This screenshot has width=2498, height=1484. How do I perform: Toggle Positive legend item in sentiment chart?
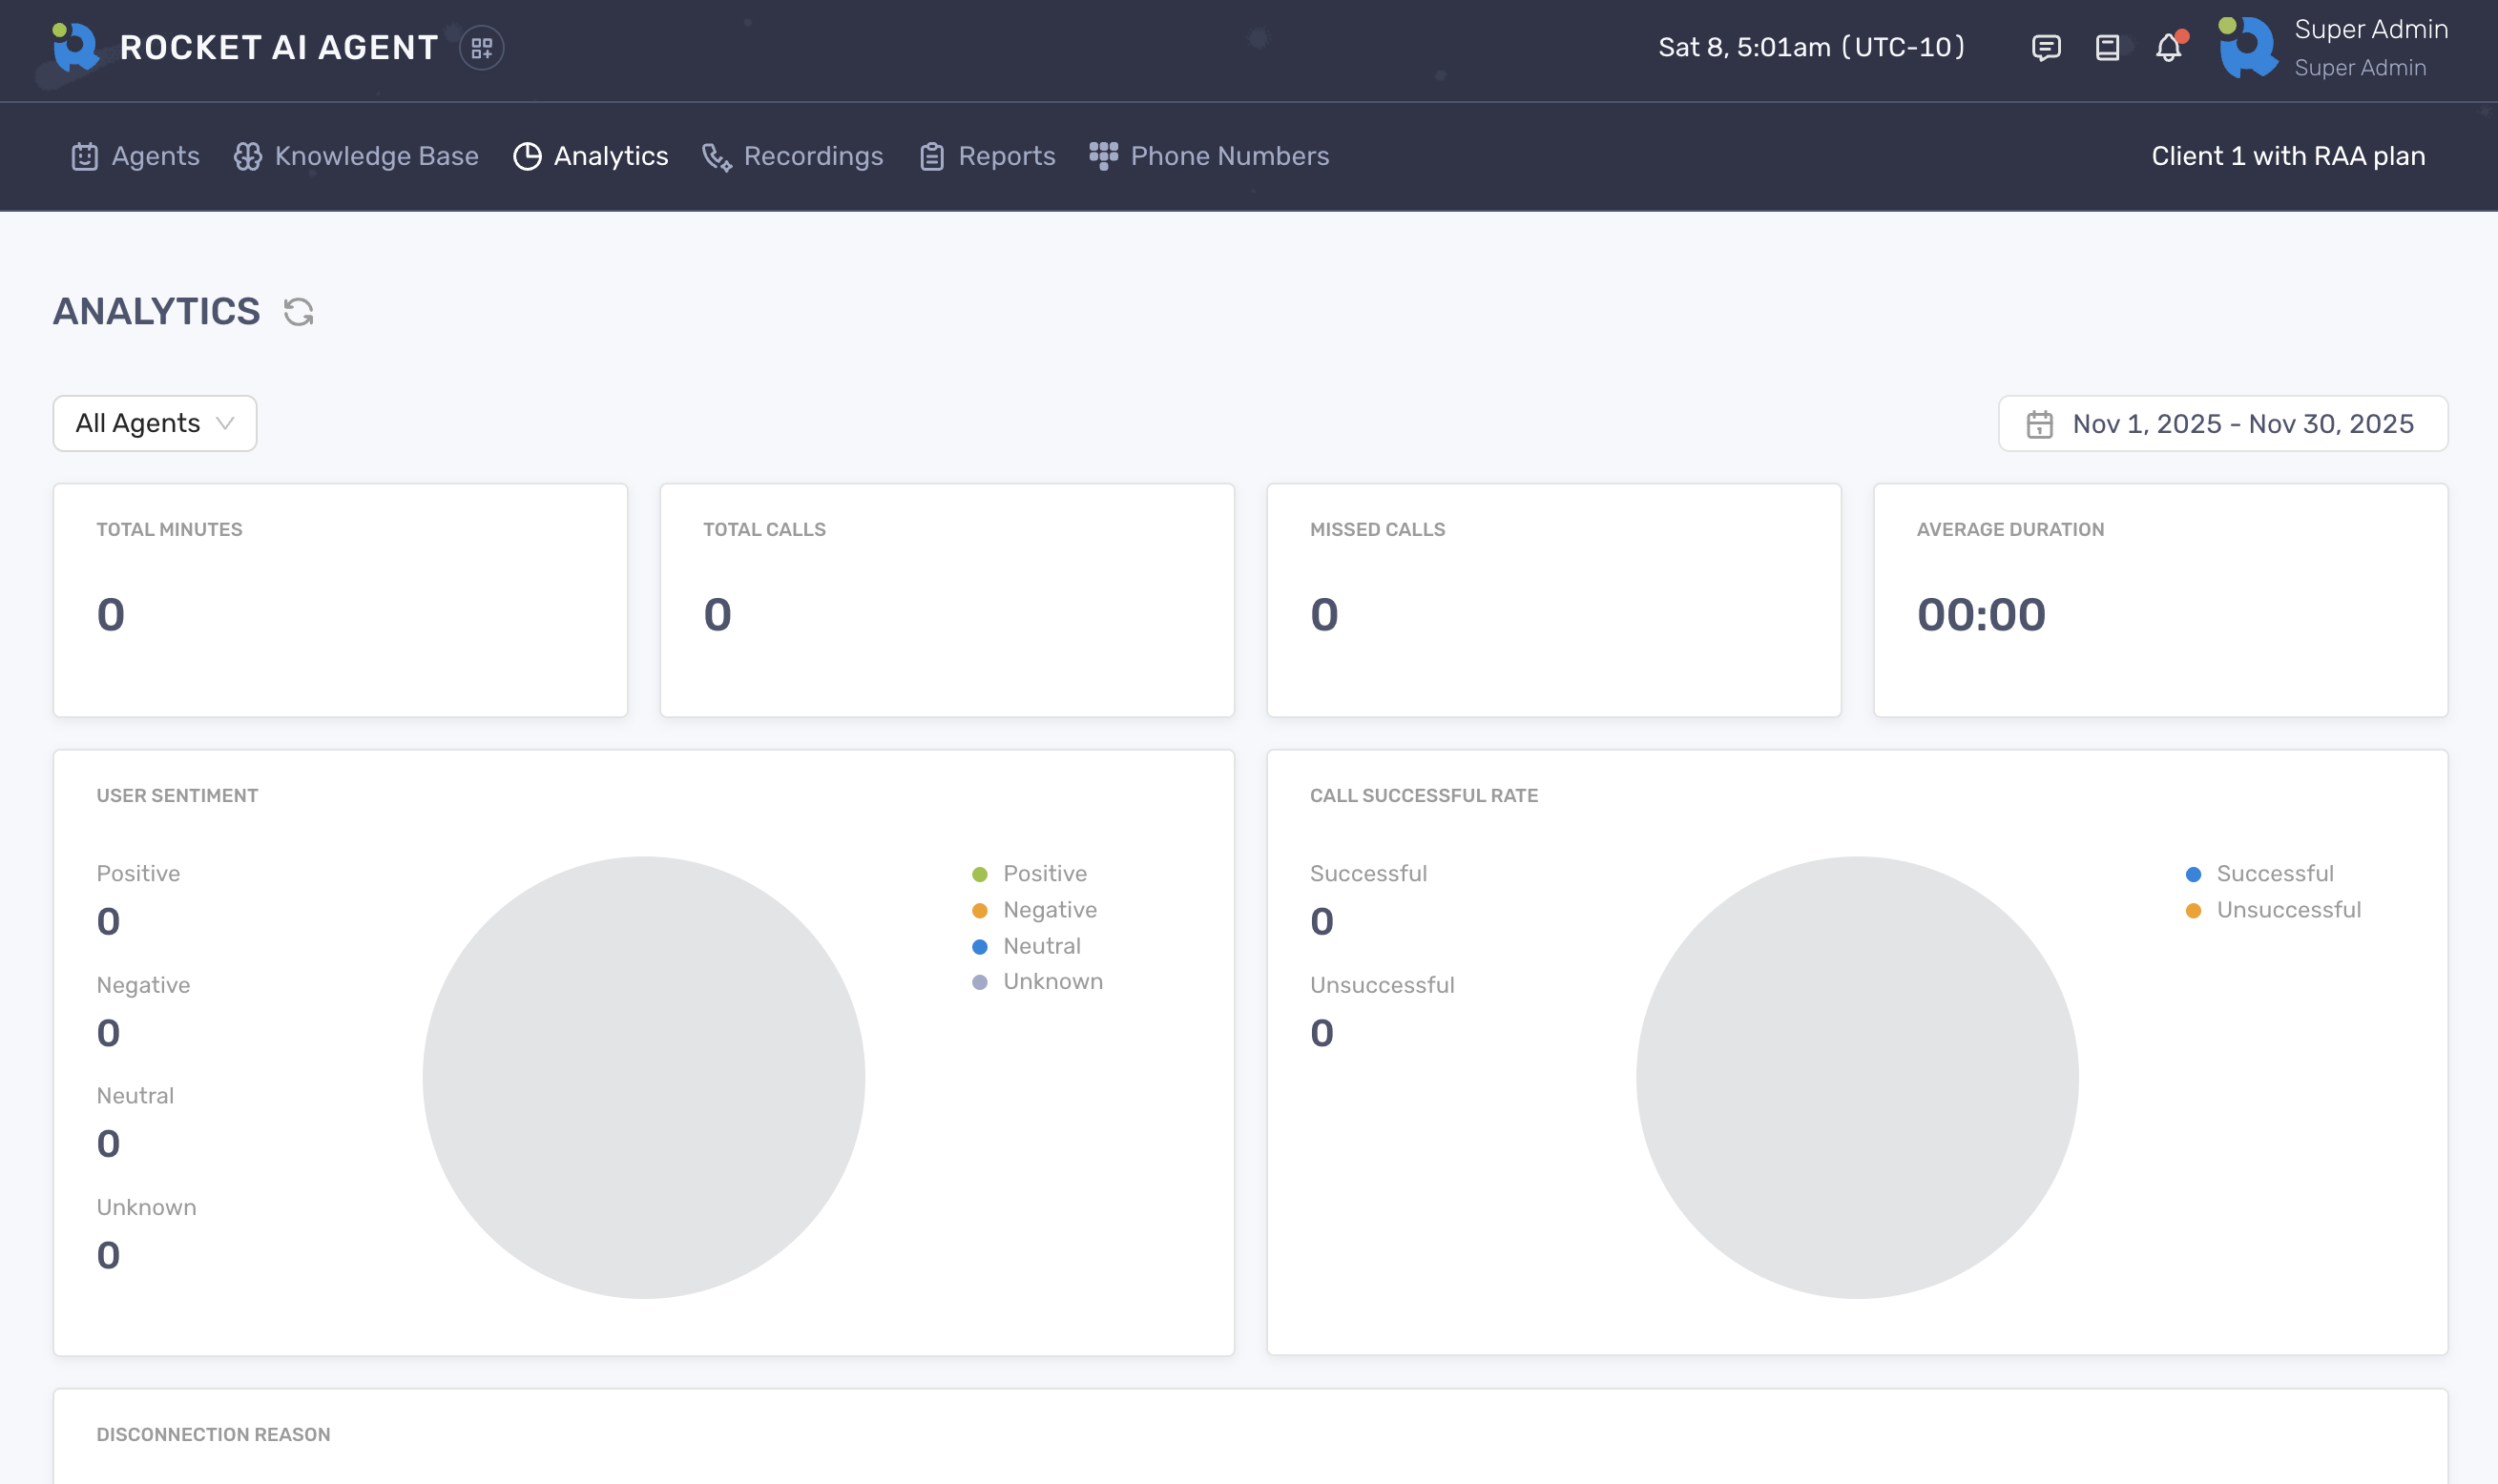pos(1044,874)
